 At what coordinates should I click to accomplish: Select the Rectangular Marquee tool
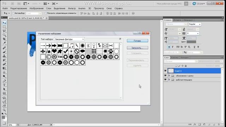4,27
